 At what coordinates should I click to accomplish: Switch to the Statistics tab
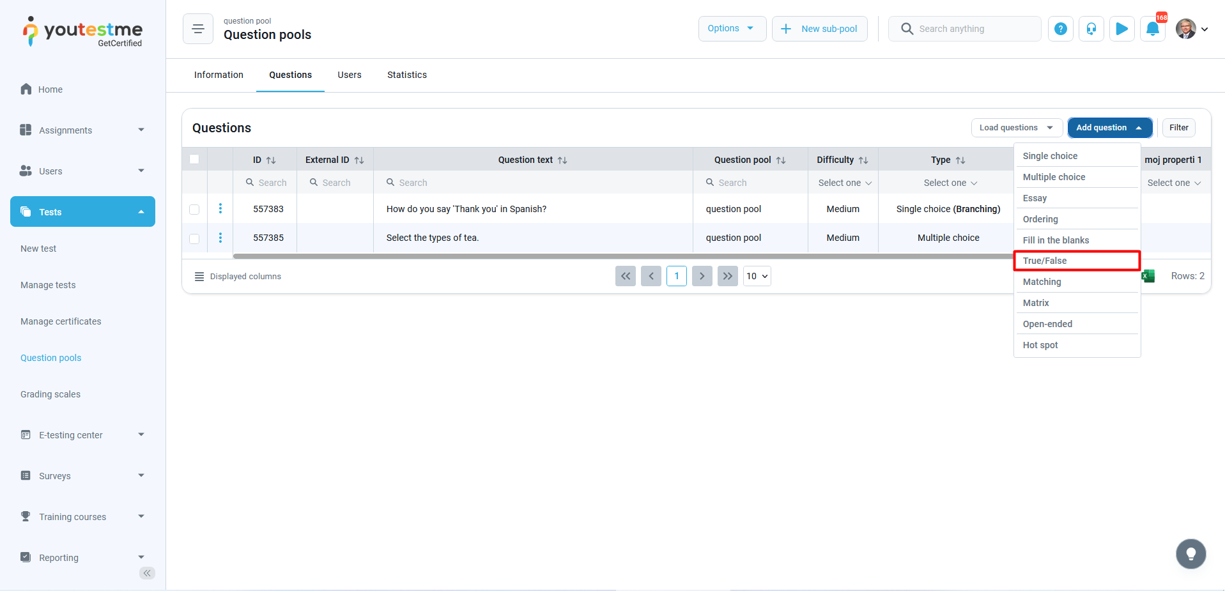coord(406,75)
